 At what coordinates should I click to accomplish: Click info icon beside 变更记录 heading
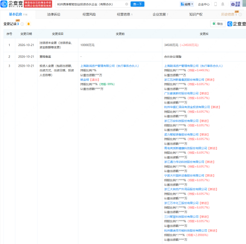click(22, 24)
